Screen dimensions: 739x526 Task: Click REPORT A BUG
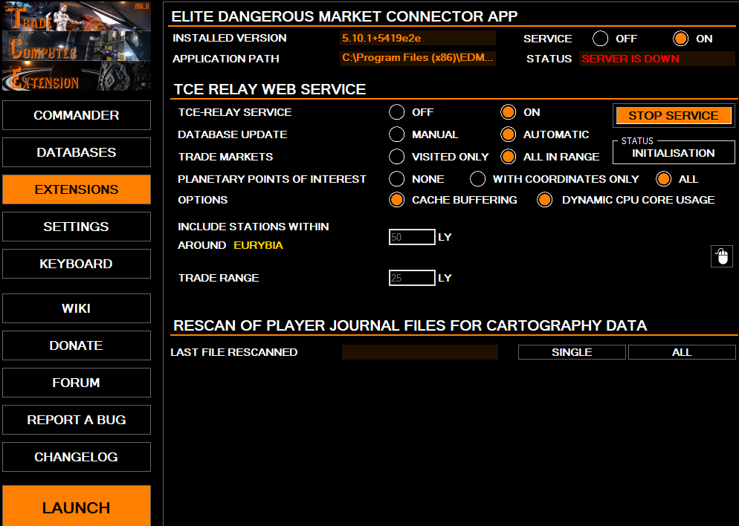pyautogui.click(x=77, y=420)
